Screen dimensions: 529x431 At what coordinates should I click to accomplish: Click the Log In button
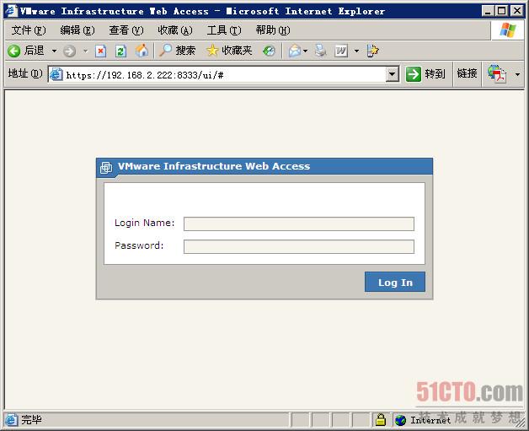tap(395, 282)
